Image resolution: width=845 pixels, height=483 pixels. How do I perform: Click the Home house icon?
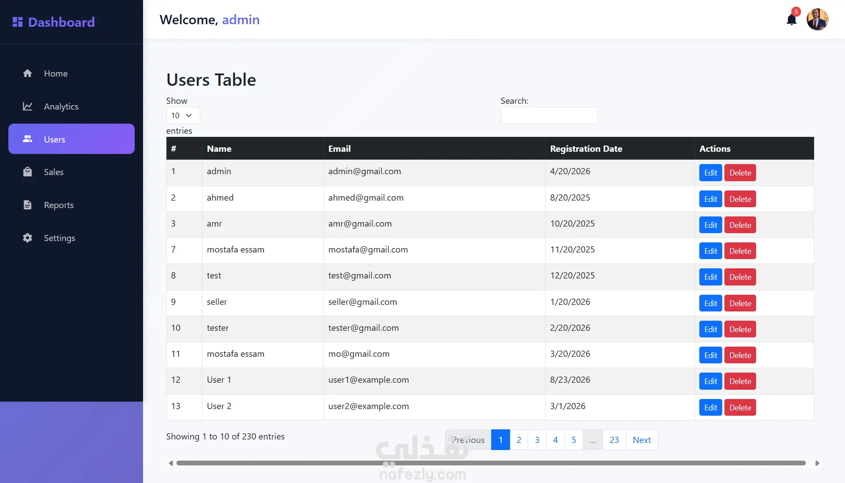point(27,73)
